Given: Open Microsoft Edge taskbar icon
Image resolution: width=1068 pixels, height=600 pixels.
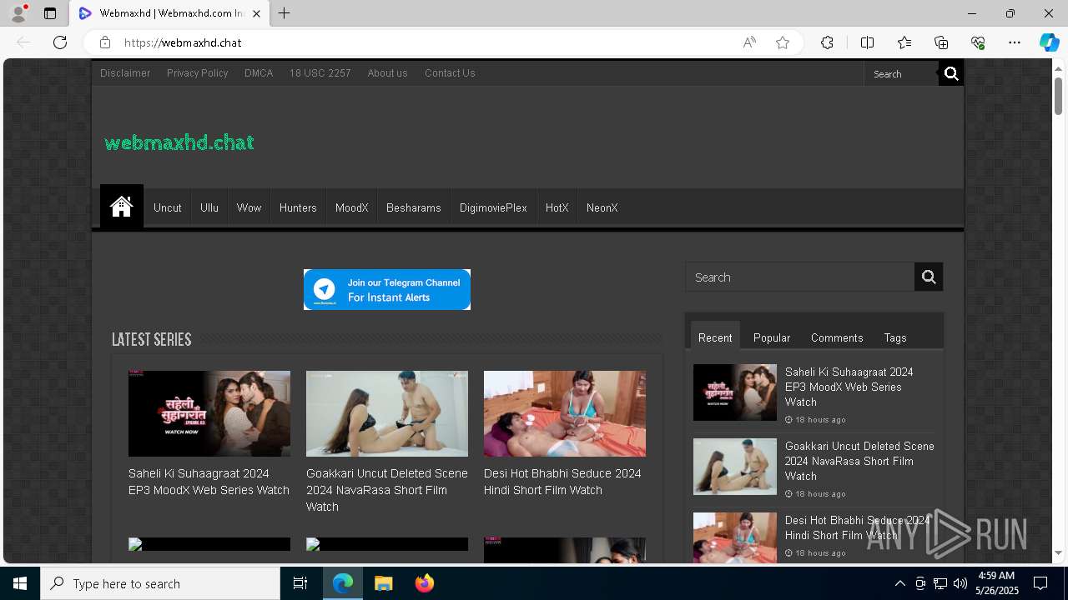Looking at the screenshot, I should 343,583.
